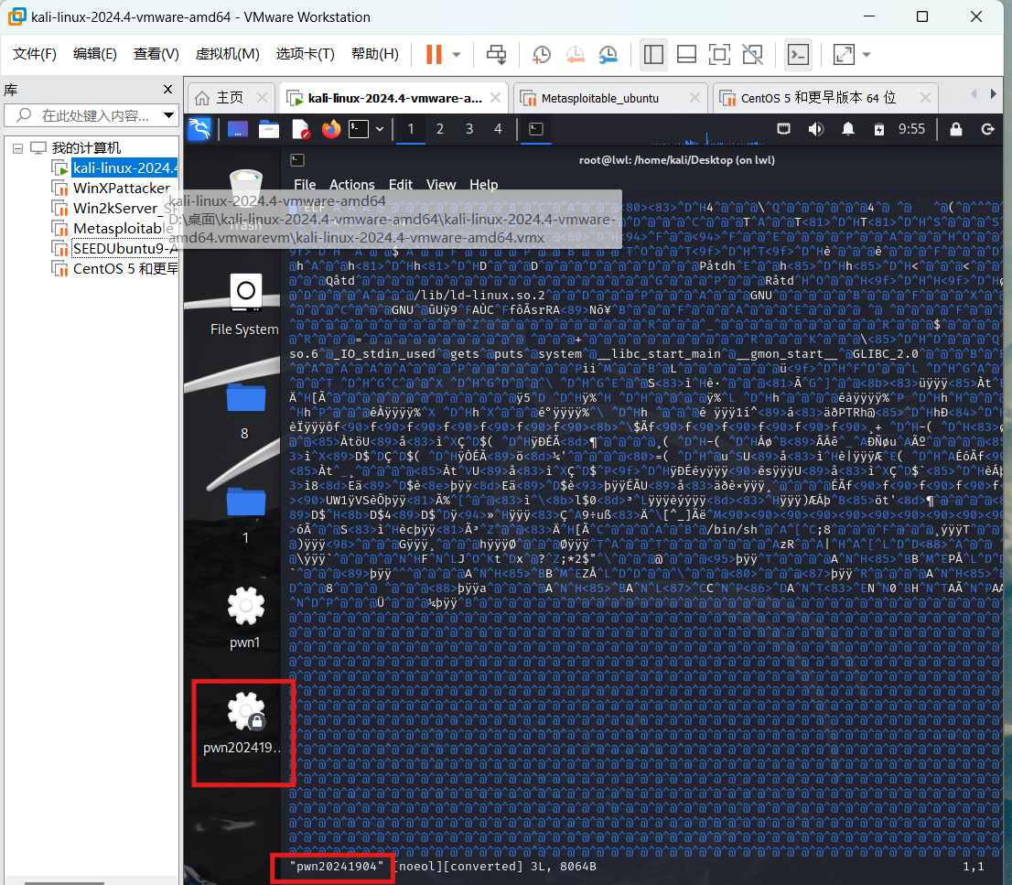1012x885 pixels.
Task: Open the 帮助(H) menu
Action: [375, 54]
